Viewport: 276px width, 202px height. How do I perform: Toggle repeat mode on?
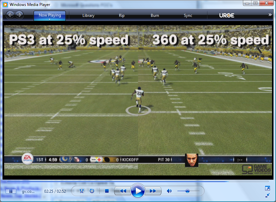pos(92,191)
